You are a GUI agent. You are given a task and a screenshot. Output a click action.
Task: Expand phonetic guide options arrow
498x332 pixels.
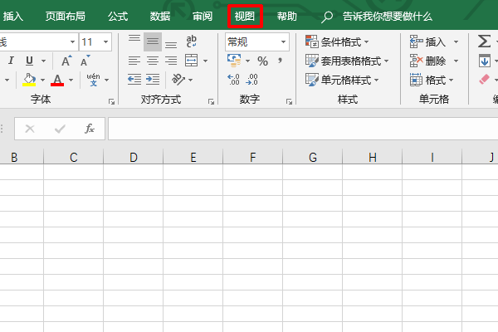(x=107, y=80)
